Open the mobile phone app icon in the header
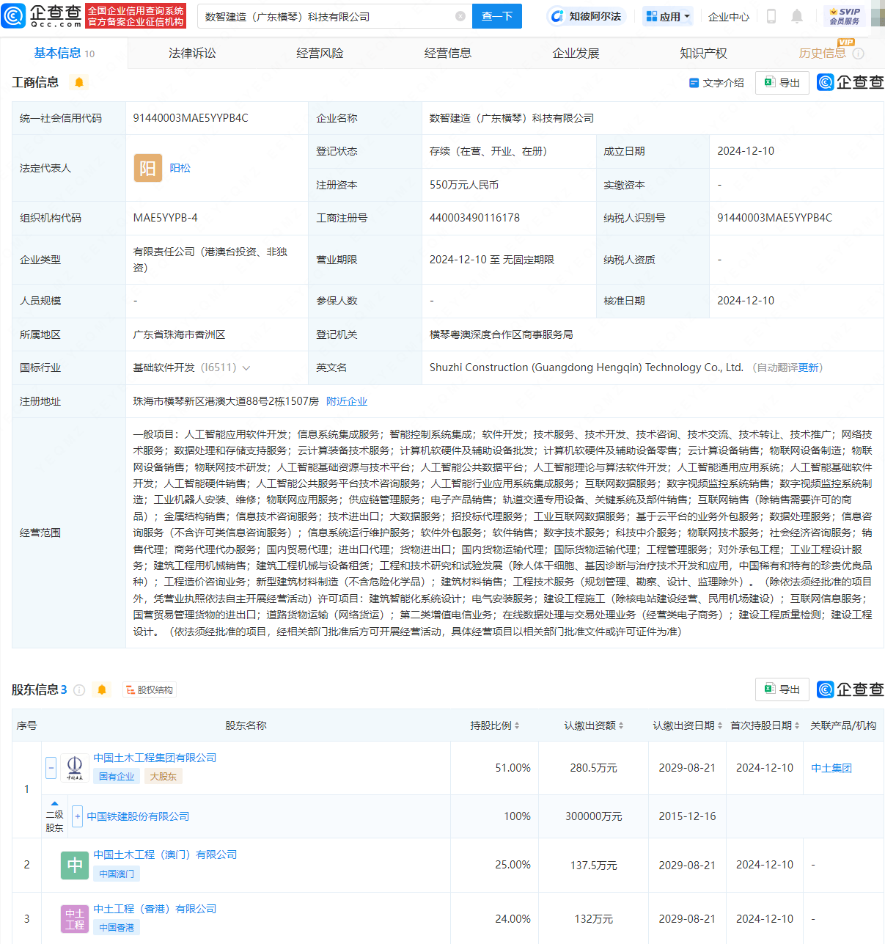This screenshot has height=944, width=885. 771,16
